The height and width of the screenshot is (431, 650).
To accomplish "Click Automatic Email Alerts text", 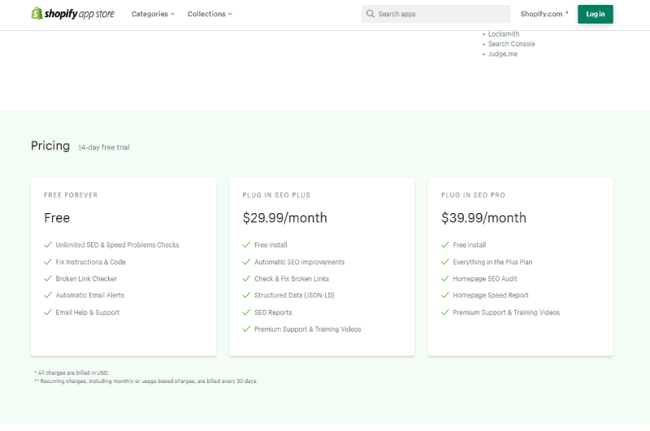I will [90, 295].
